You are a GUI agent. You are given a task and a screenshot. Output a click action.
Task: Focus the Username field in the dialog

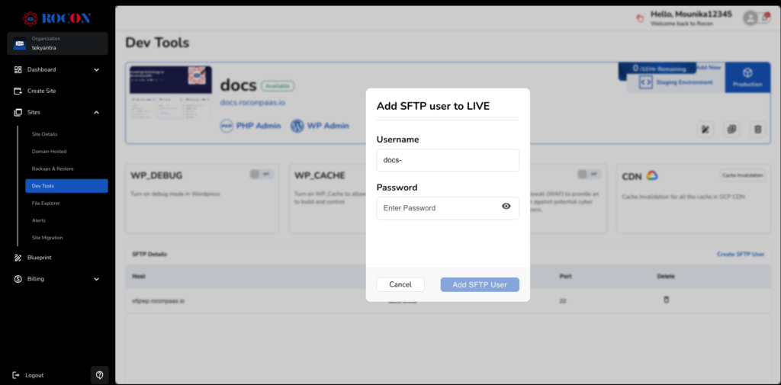click(448, 160)
